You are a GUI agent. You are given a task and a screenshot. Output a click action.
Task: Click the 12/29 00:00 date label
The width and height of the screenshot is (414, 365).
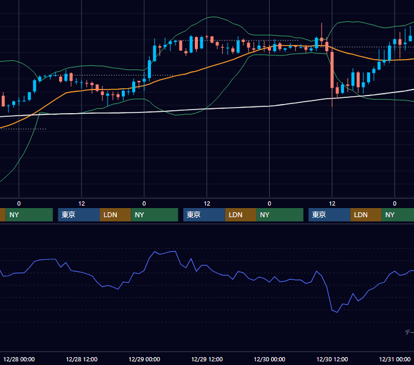(144, 359)
